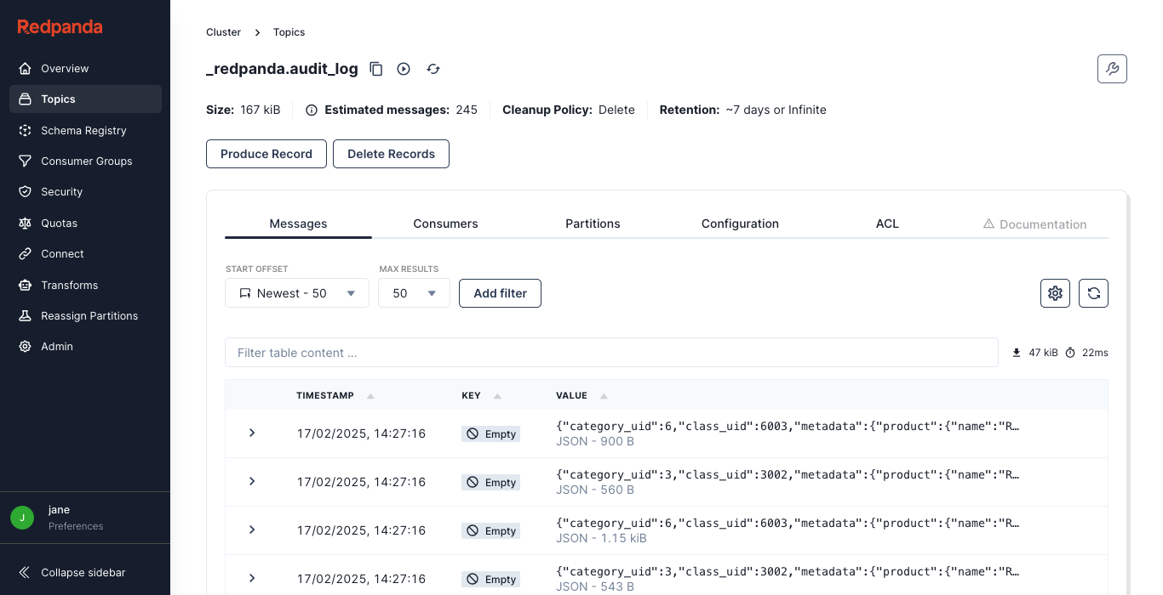This screenshot has width=1163, height=595.
Task: Switch to the Consumers tab
Action: pyautogui.click(x=445, y=224)
